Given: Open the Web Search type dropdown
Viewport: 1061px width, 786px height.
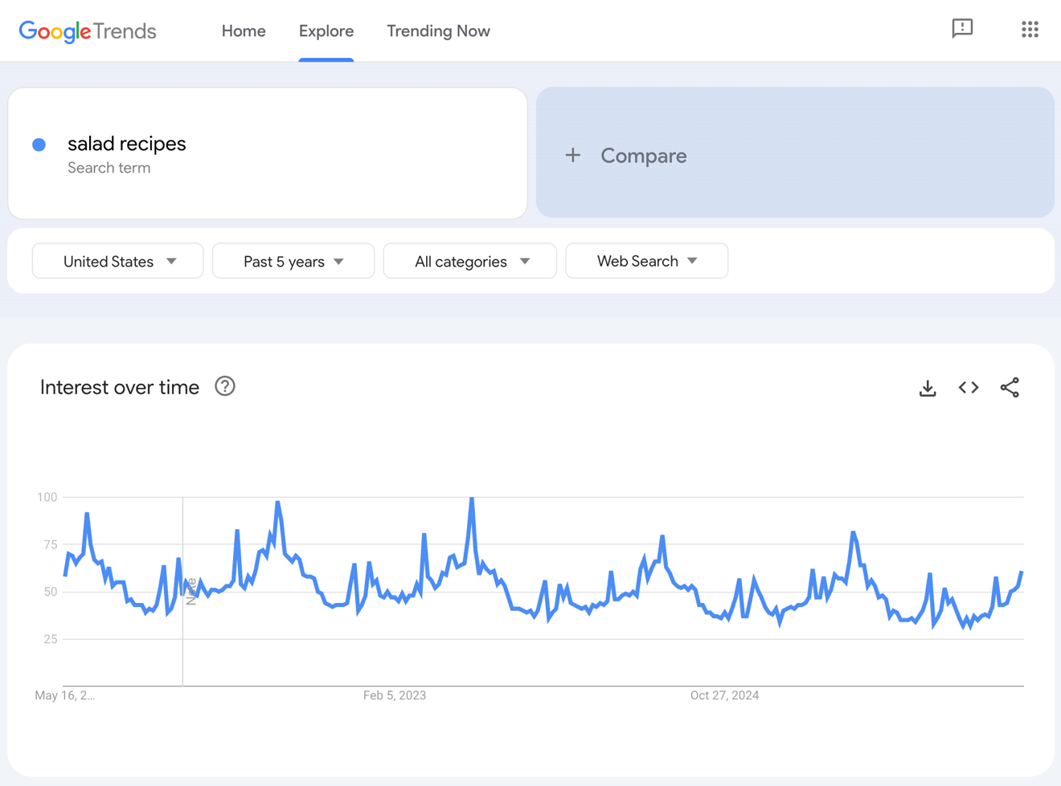Looking at the screenshot, I should click(647, 261).
